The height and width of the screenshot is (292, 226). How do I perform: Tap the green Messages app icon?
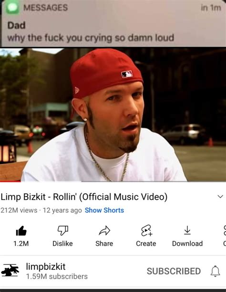point(12,7)
